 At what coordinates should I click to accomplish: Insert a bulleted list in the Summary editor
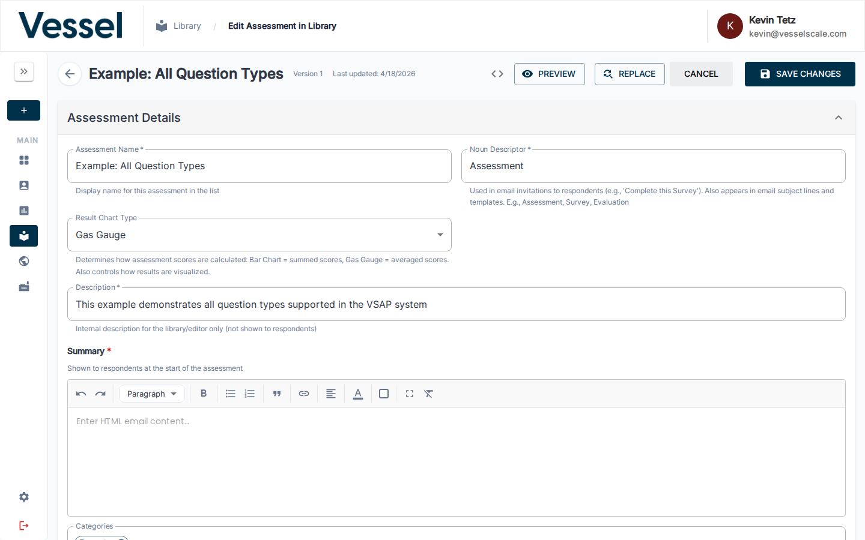pos(231,394)
